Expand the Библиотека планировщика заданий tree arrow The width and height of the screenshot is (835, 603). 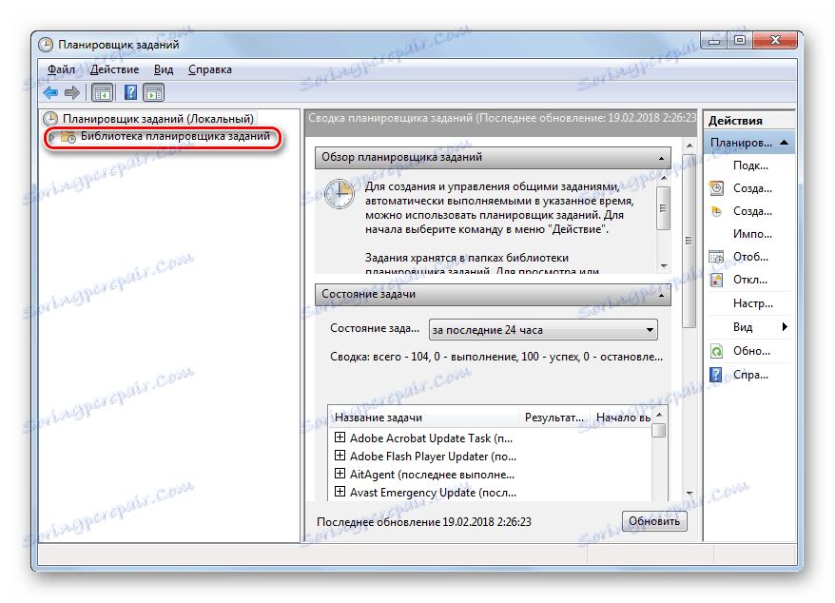click(51, 137)
